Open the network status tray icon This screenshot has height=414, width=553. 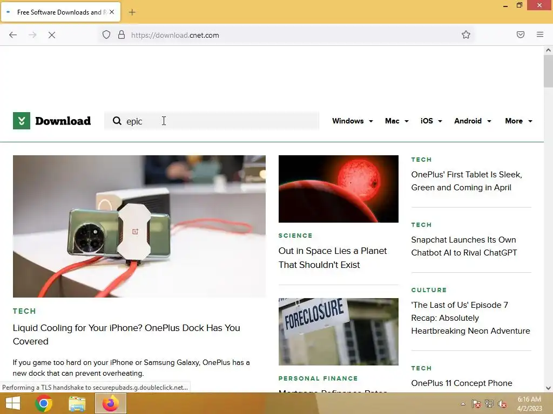[x=489, y=404]
